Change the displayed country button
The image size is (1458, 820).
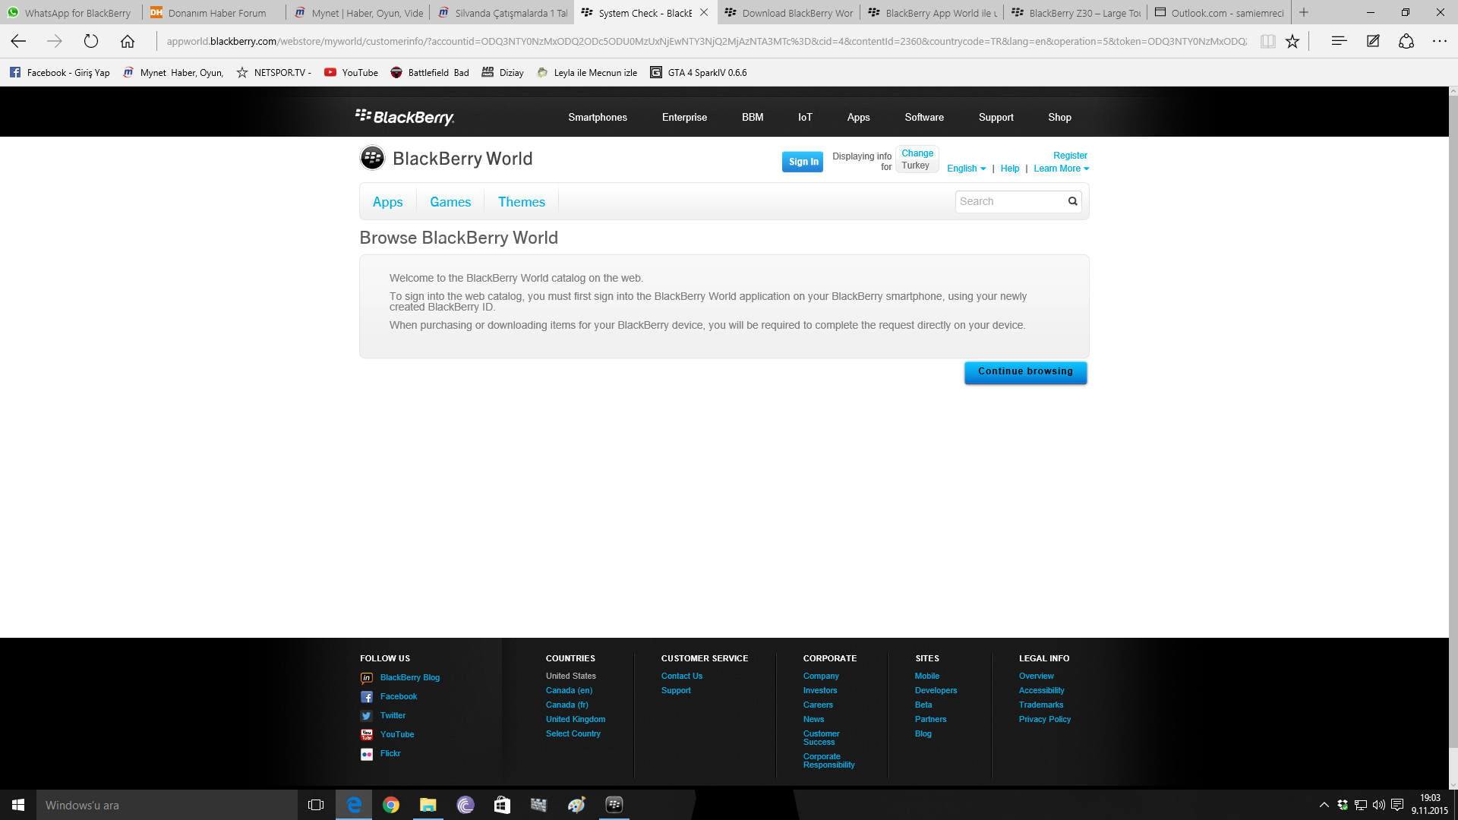[917, 159]
